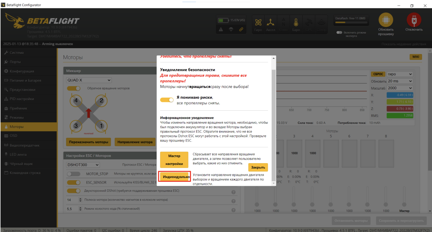
Task: Click the Gyro sensor icon
Action: point(258,23)
